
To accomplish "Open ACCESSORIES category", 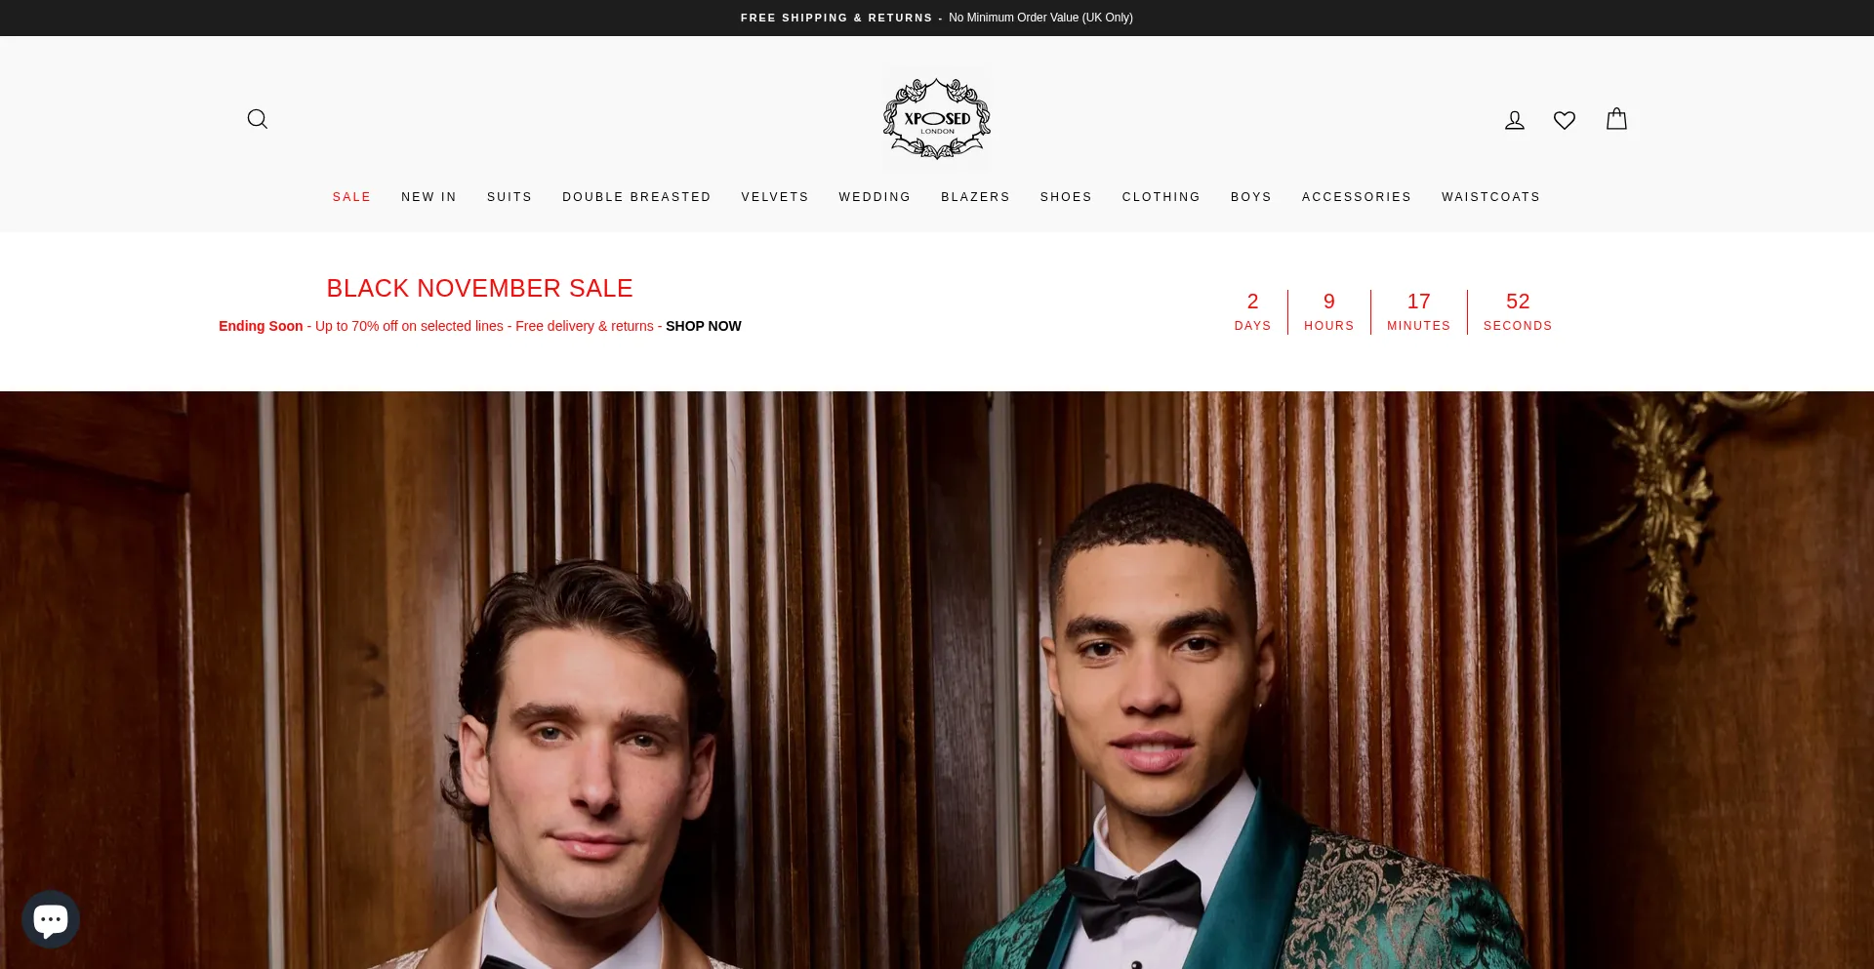I will pyautogui.click(x=1357, y=197).
